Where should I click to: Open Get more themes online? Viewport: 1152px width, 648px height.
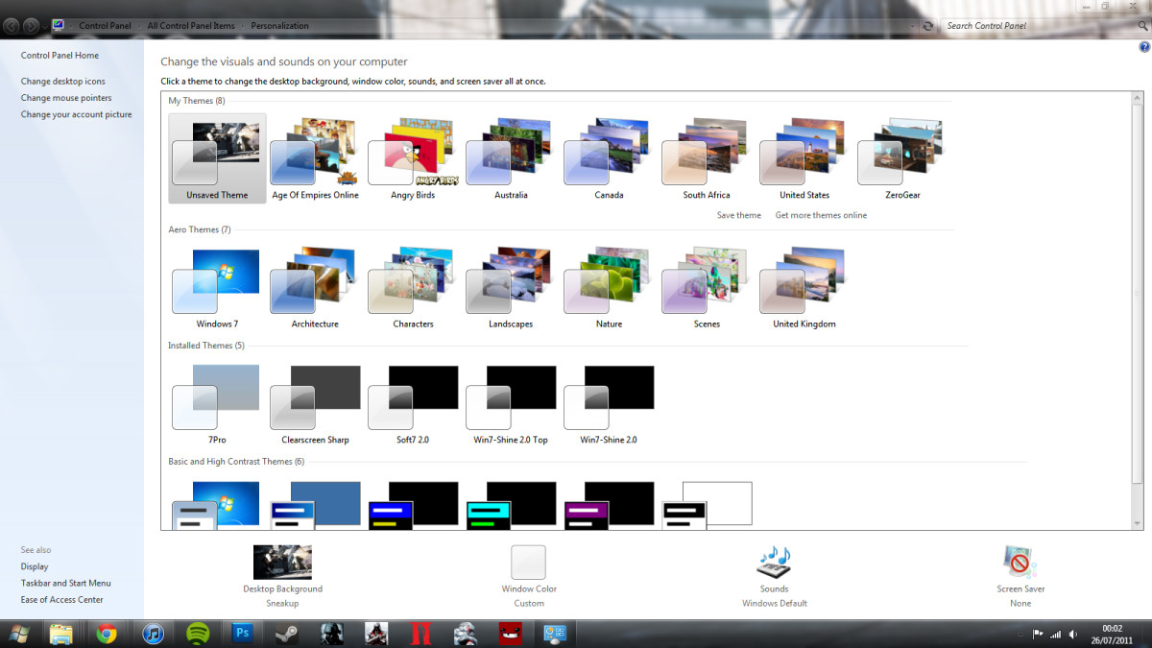(x=821, y=215)
